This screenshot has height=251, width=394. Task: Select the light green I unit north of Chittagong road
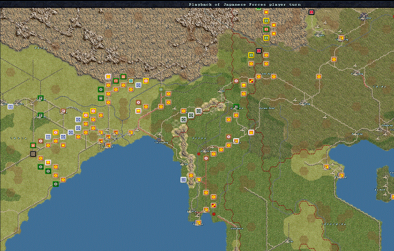pos(161,90)
